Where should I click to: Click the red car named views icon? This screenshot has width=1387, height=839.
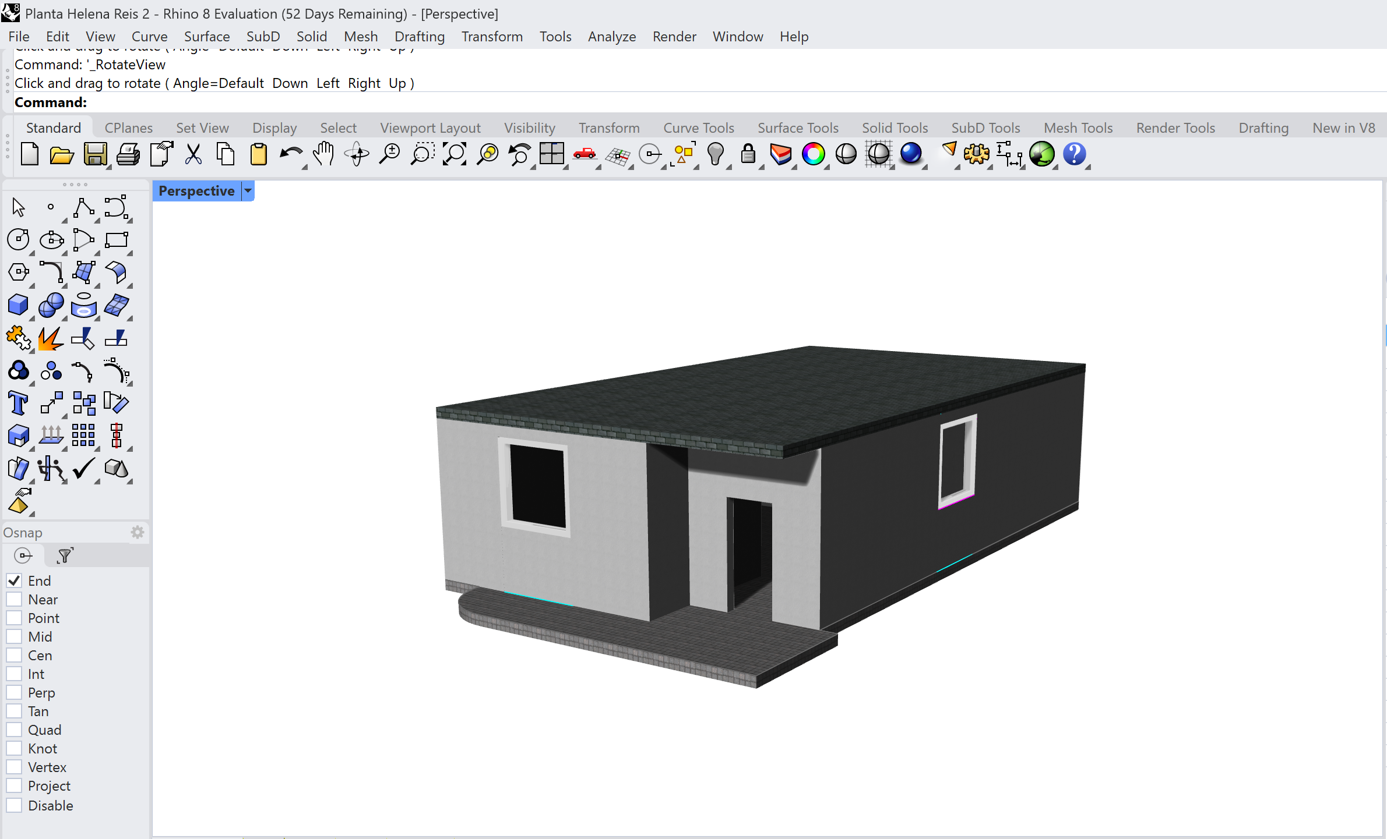(x=584, y=155)
